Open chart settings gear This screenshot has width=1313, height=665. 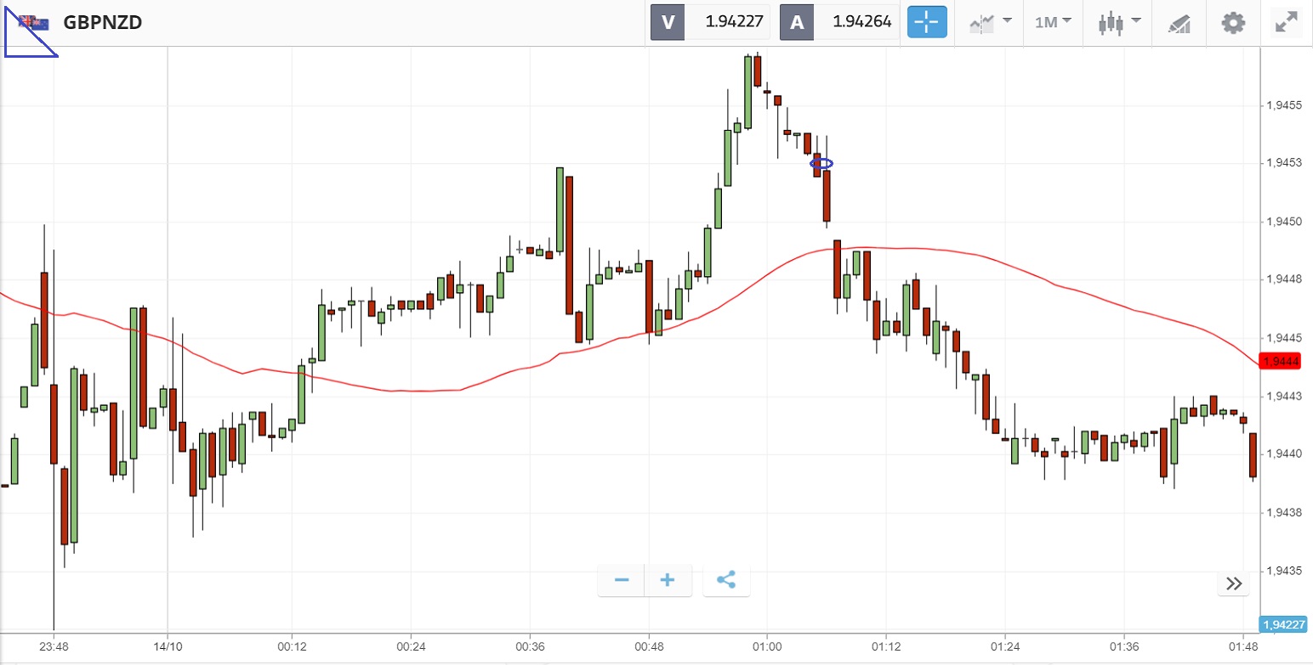pyautogui.click(x=1232, y=23)
